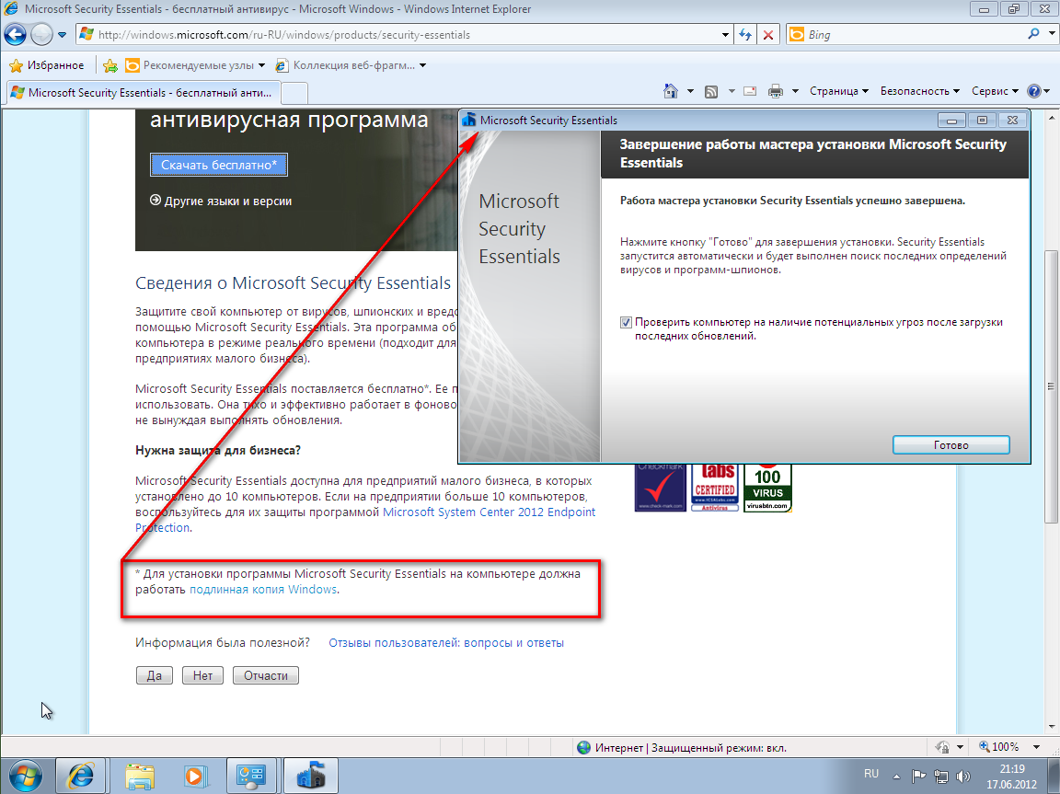Click the ICSA labs certified badge
The width and height of the screenshot is (1060, 794).
[715, 488]
